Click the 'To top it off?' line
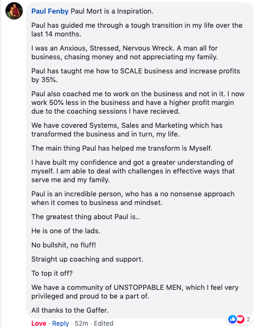 [52, 273]
